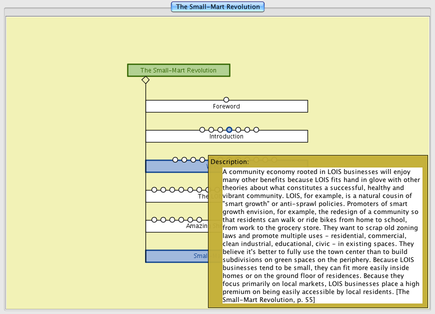
Task: Select the green Small-Mart Revolution root node
Action: (x=178, y=70)
